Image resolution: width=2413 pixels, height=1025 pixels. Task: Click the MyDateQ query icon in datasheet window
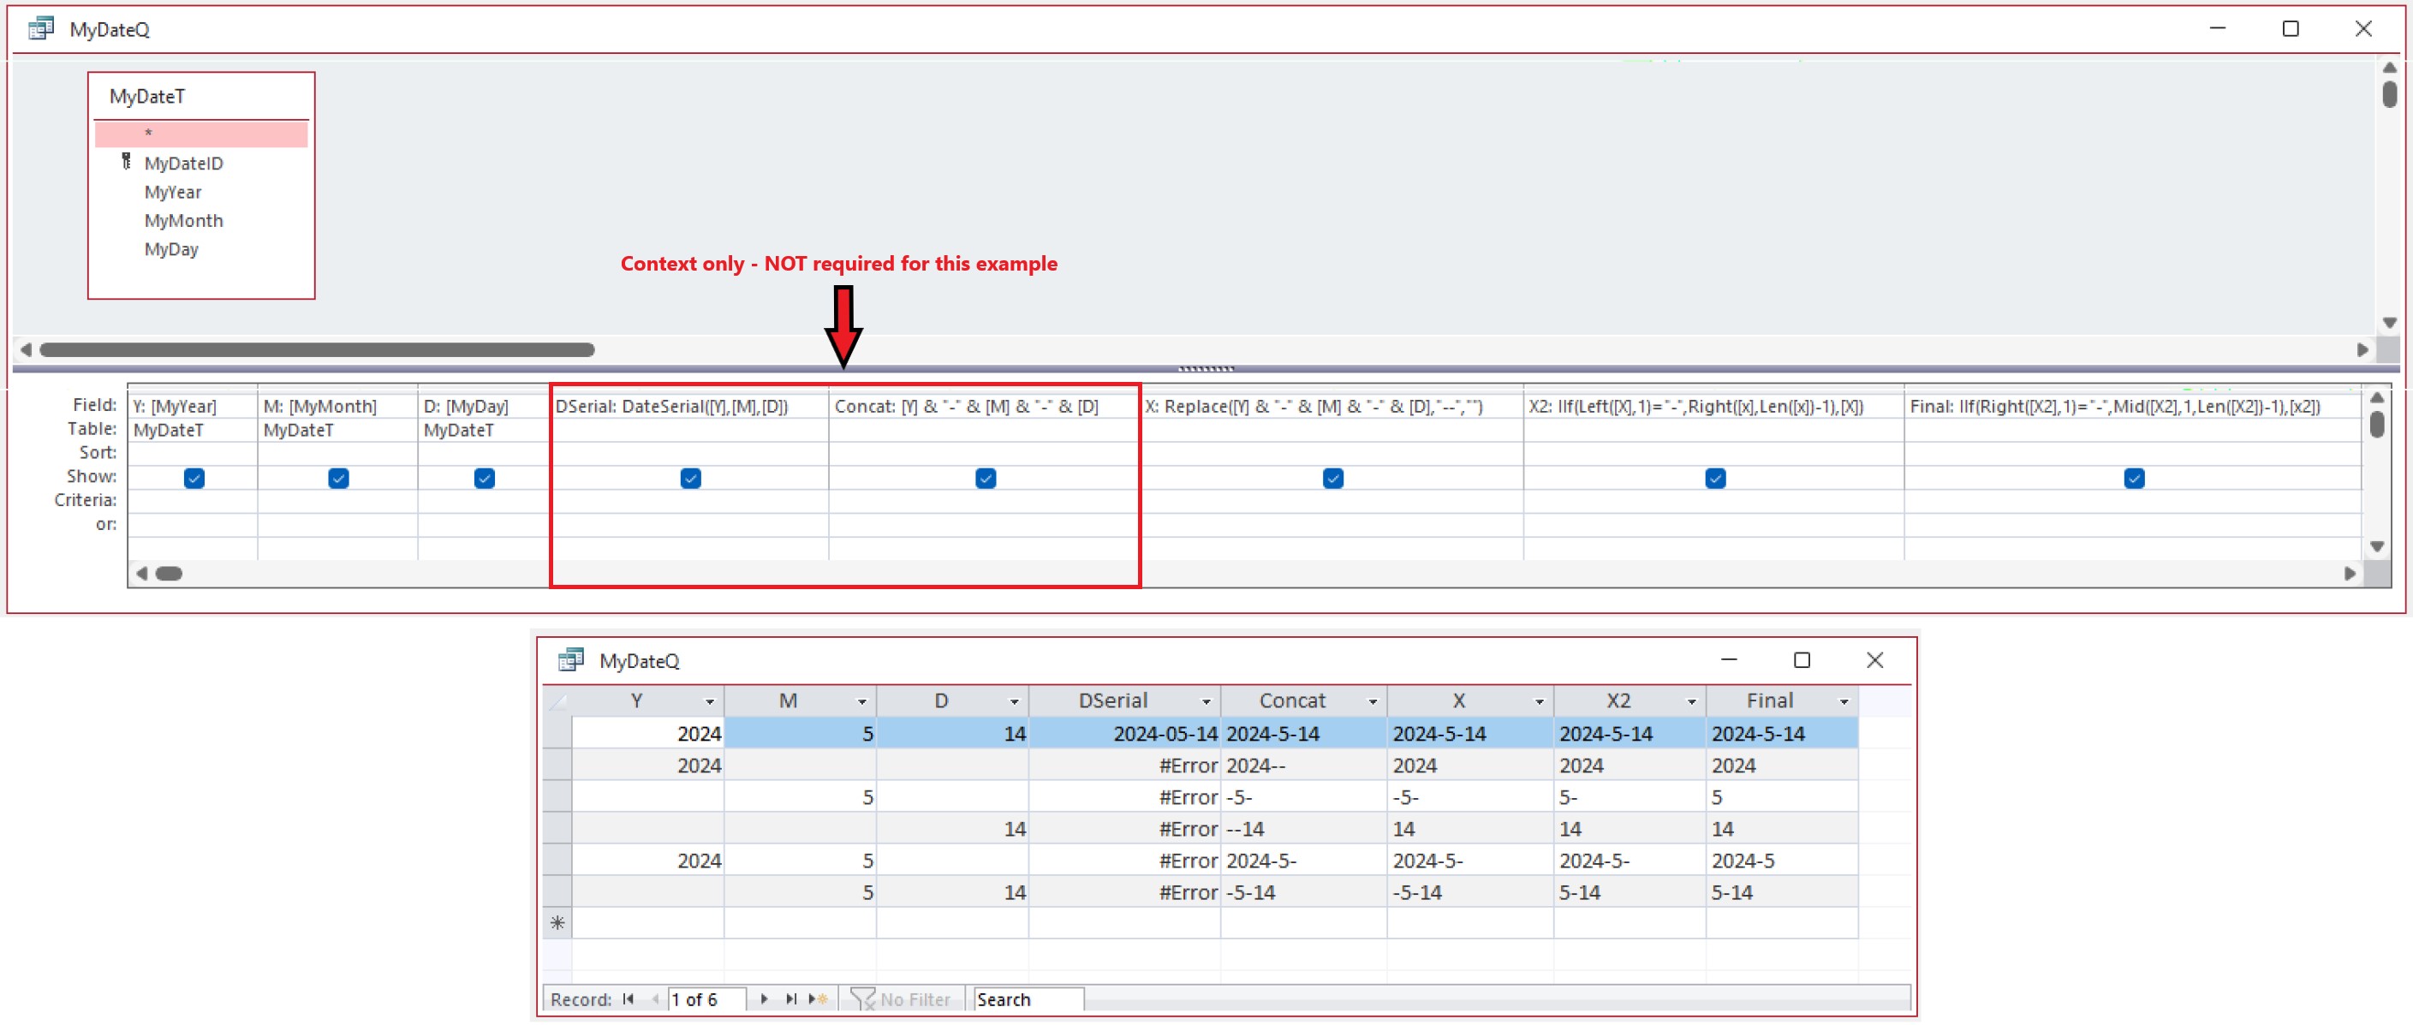(570, 660)
